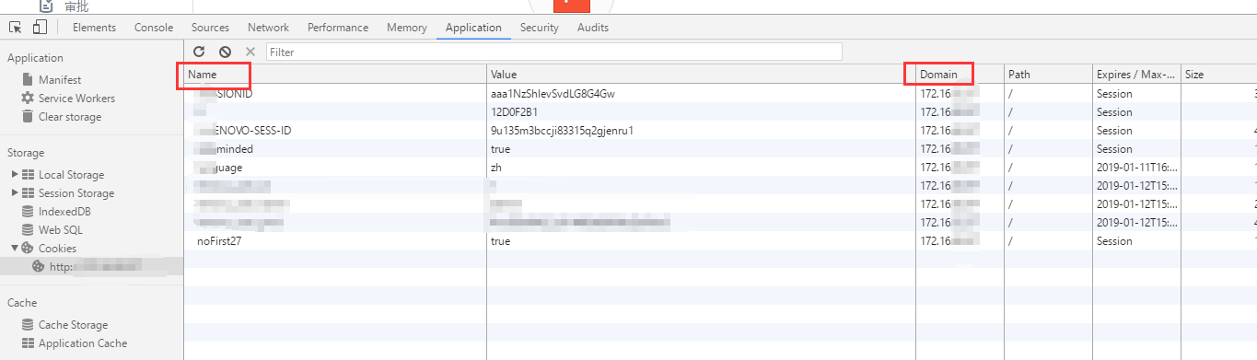This screenshot has height=360, width=1257.
Task: Collapse the Cookies tree node
Action: click(x=14, y=249)
